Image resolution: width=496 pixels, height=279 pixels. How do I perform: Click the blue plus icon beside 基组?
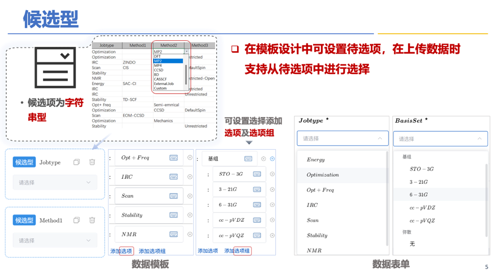(x=272, y=159)
